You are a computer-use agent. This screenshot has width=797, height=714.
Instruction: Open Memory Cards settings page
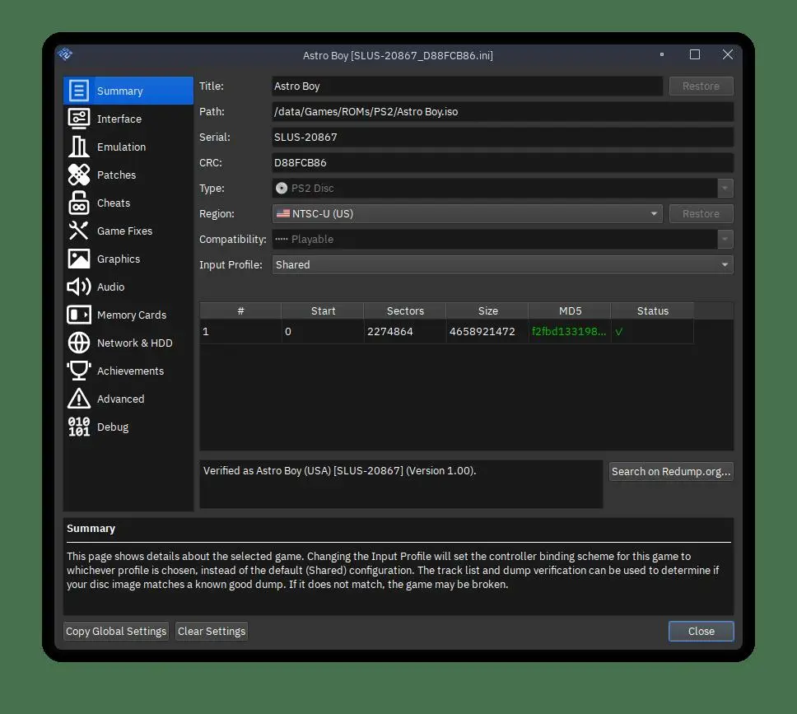click(x=131, y=315)
